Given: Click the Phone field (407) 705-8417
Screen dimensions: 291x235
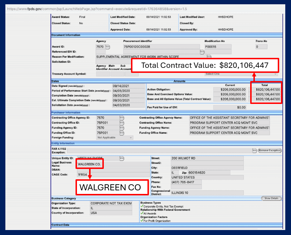Looking at the screenshot, I should [x=186, y=182].
